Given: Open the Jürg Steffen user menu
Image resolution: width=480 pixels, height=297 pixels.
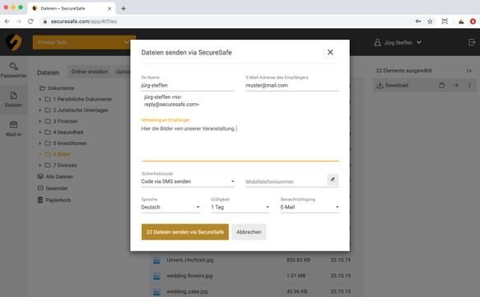Looking at the screenshot, I should coord(398,43).
